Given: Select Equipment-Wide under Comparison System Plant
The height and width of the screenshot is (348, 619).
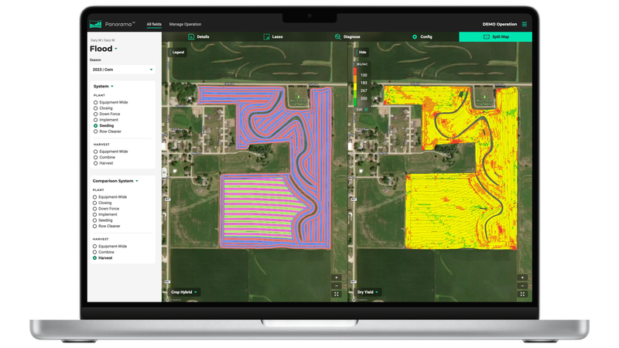Looking at the screenshot, I should tap(110, 197).
